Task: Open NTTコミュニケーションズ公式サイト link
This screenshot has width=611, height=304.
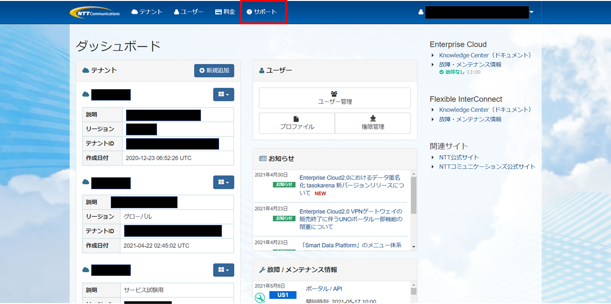Action: [x=487, y=167]
